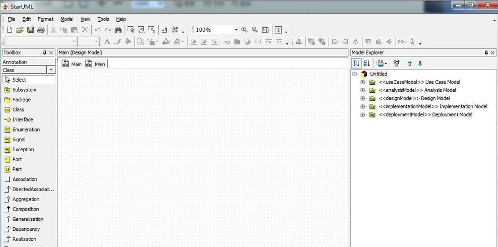This screenshot has width=498, height=247.
Task: Click Space Equally Horizontally icon
Action: (x=402, y=42)
